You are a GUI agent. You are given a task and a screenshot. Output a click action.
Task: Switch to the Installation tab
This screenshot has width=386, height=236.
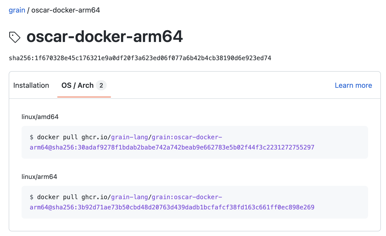click(x=31, y=85)
